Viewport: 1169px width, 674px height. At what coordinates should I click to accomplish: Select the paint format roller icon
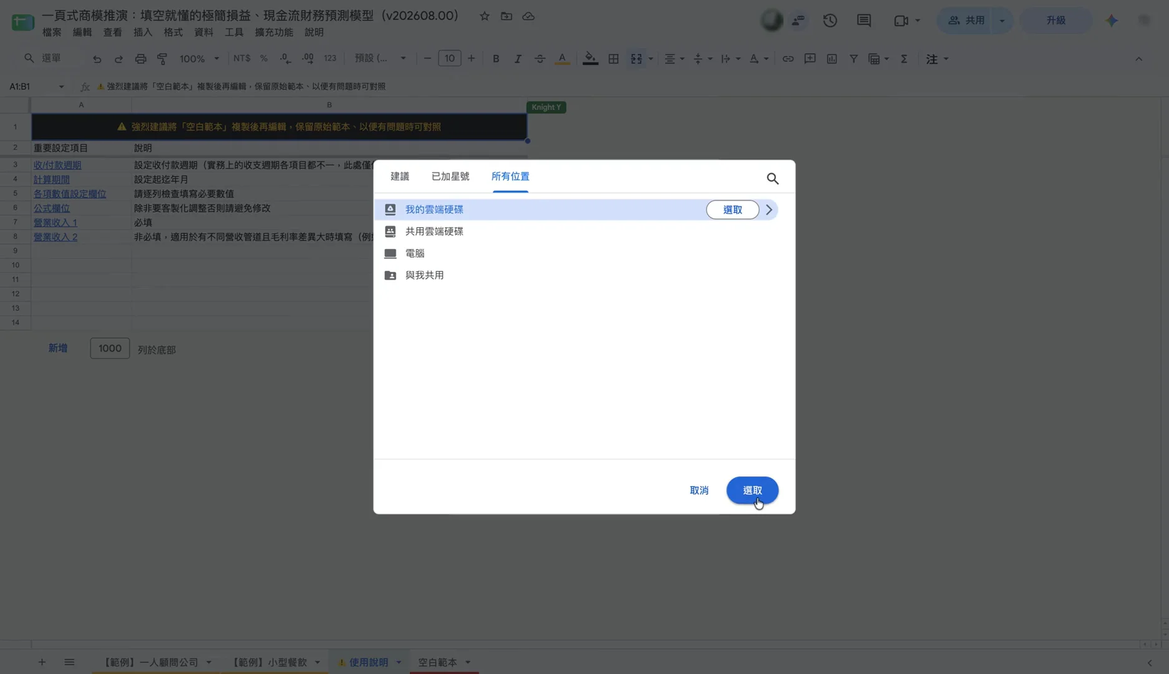[x=162, y=59]
